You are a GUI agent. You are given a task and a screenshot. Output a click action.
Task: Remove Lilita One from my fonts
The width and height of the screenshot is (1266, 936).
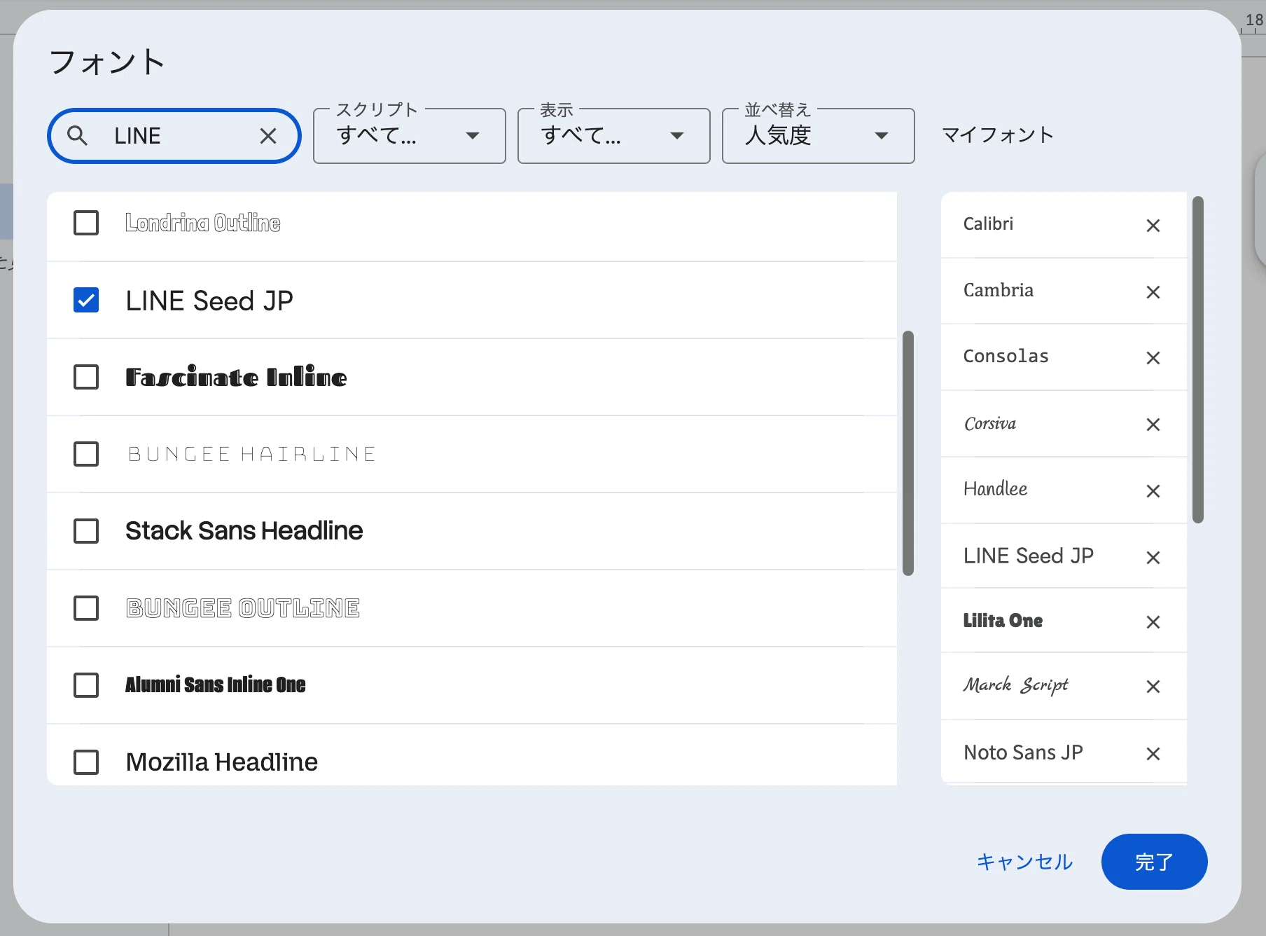(1153, 622)
